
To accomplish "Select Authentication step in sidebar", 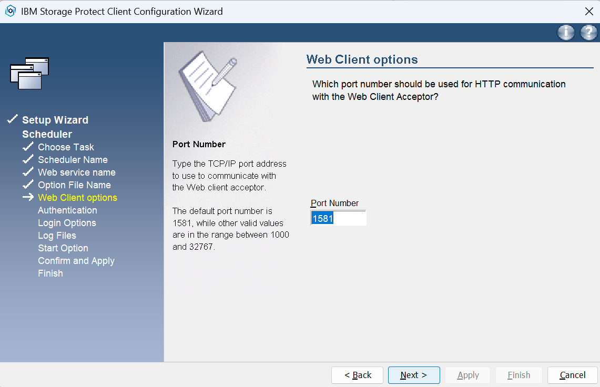I will point(67,210).
